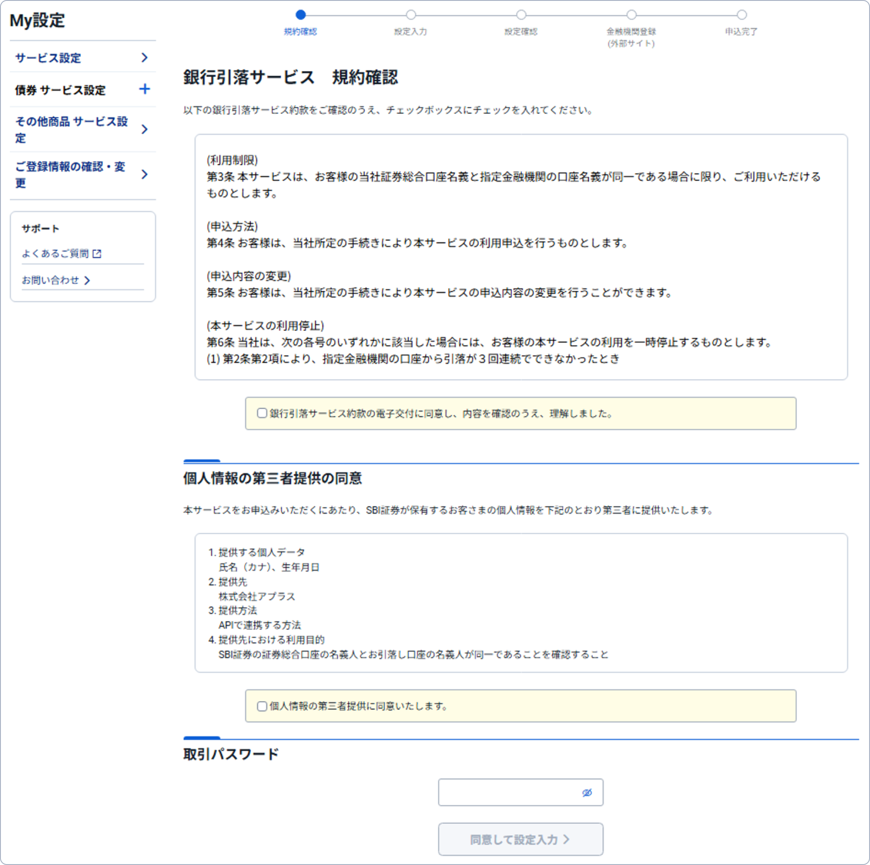Expand 債券 サービス設定 with plus icon
The height and width of the screenshot is (865, 870).
pos(144,89)
